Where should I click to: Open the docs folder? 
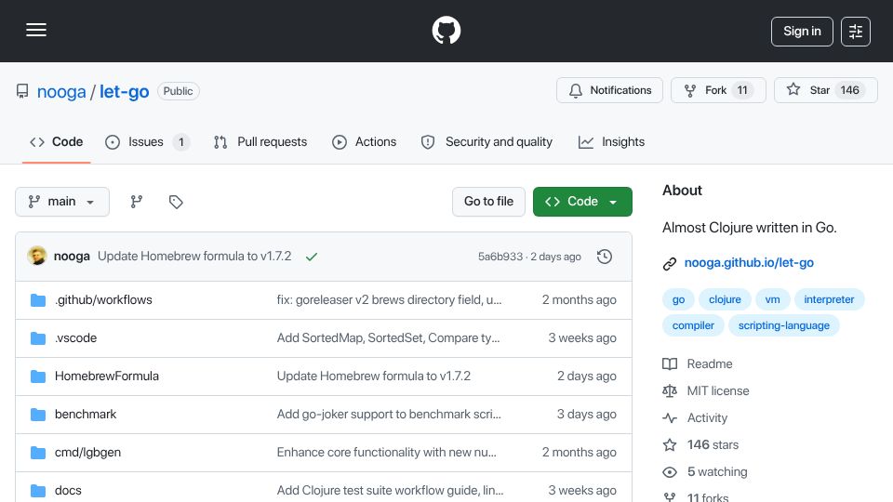pyautogui.click(x=68, y=491)
